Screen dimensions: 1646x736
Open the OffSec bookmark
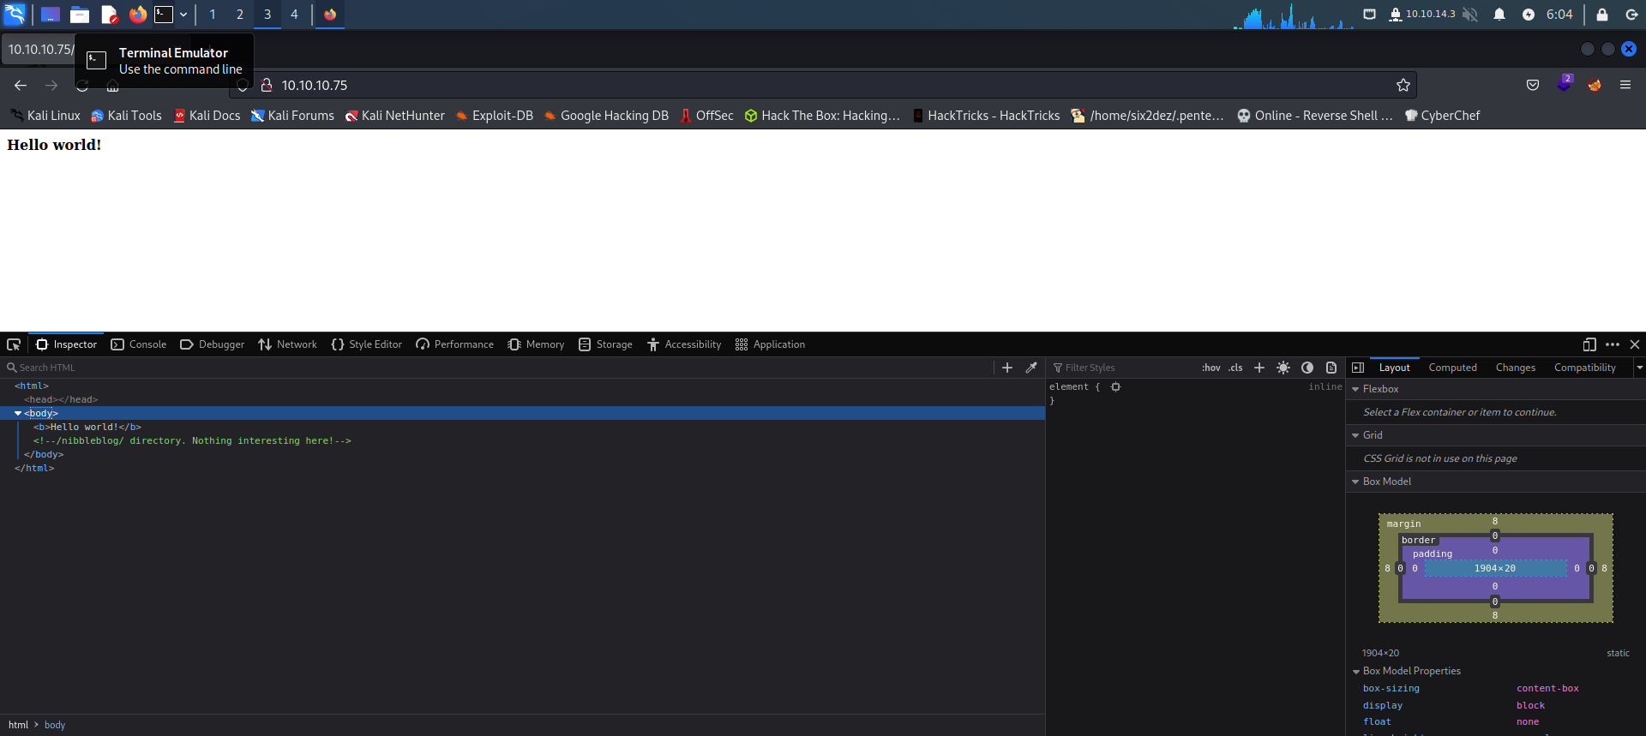point(706,116)
